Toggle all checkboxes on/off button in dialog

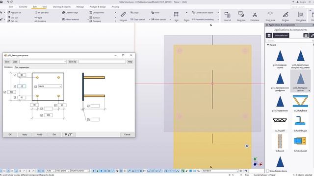tap(69, 135)
